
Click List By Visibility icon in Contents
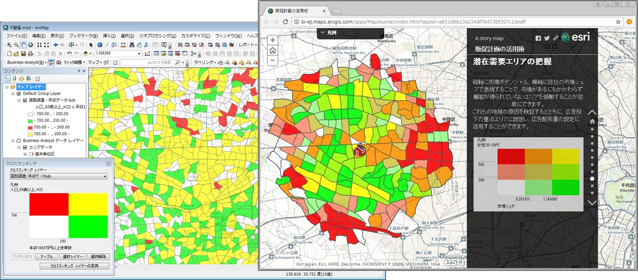pos(21,78)
